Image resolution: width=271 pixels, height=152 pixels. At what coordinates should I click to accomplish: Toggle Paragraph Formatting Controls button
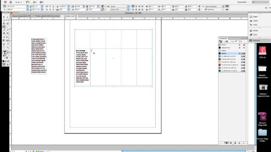tap(5, 9)
